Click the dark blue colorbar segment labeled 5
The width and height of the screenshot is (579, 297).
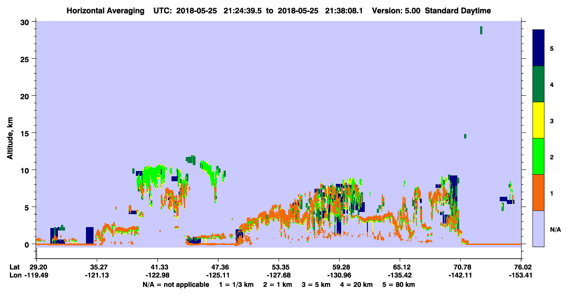click(x=538, y=48)
